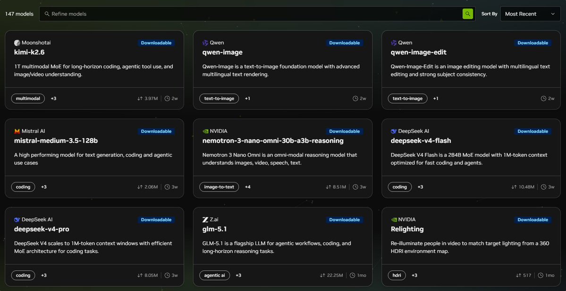Screen dimensions: 566x291
Task: Open the mistral-medium-3.5-128b model title
Action: click(56, 141)
